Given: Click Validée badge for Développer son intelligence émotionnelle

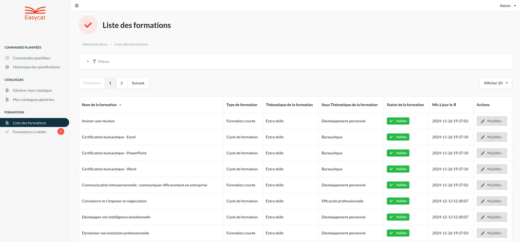Looking at the screenshot, I should (398, 217).
